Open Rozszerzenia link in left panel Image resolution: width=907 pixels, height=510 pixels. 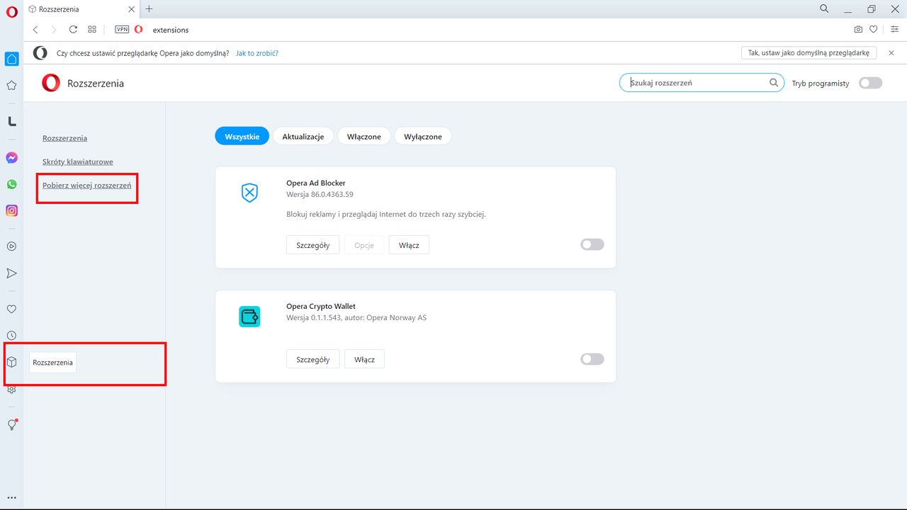pyautogui.click(x=64, y=138)
